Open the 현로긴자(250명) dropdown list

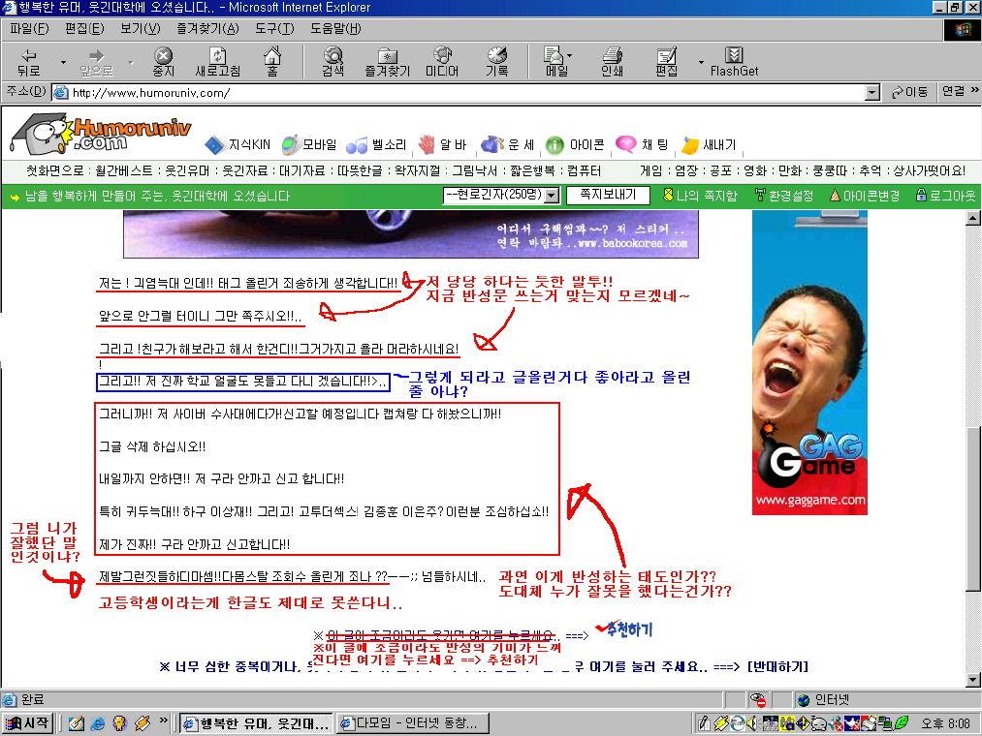coord(551,196)
